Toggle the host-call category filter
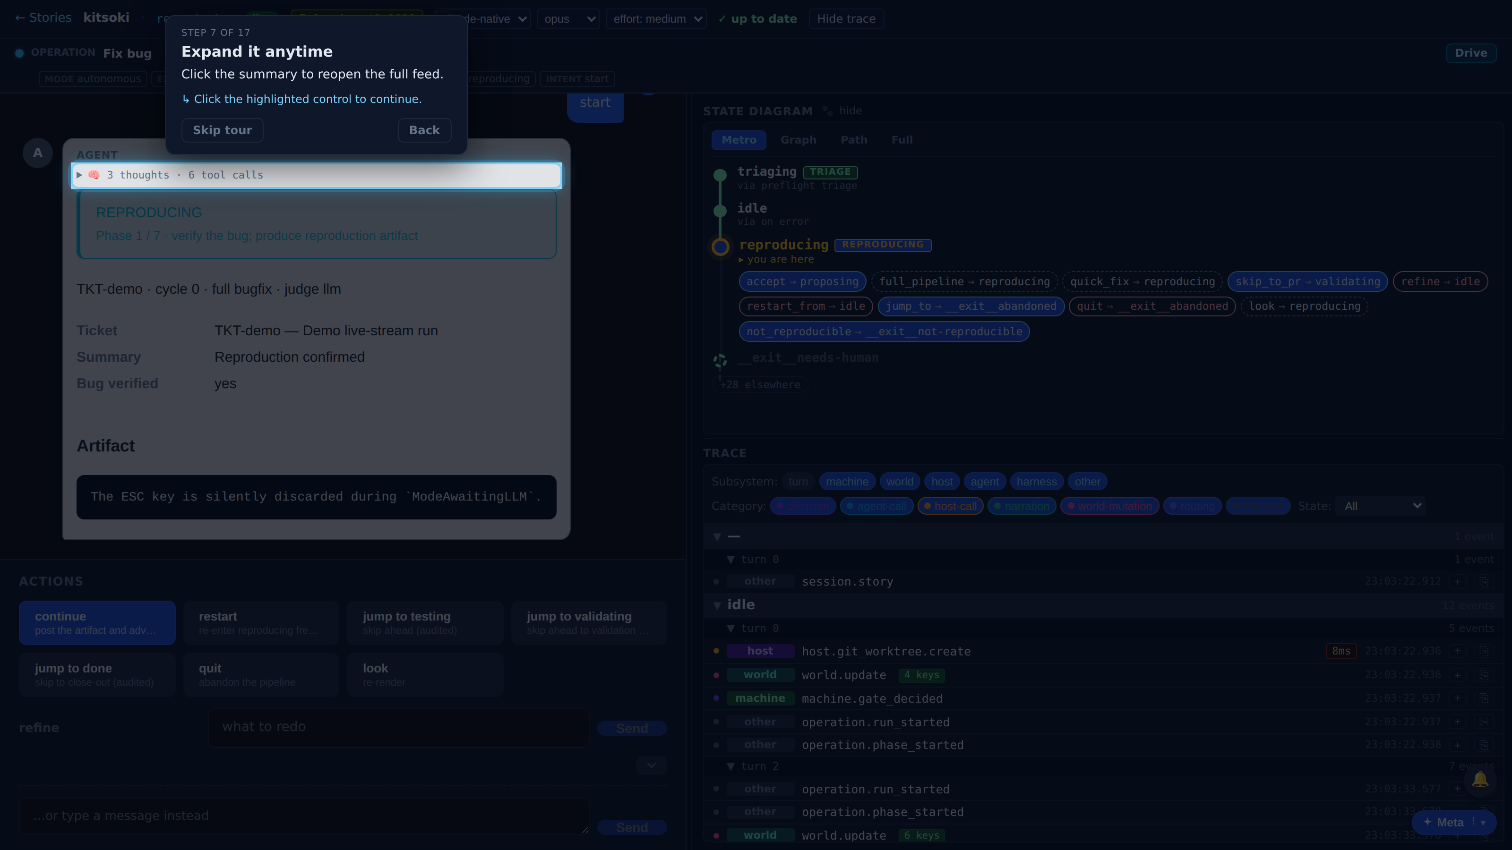This screenshot has width=1512, height=850. click(x=950, y=506)
